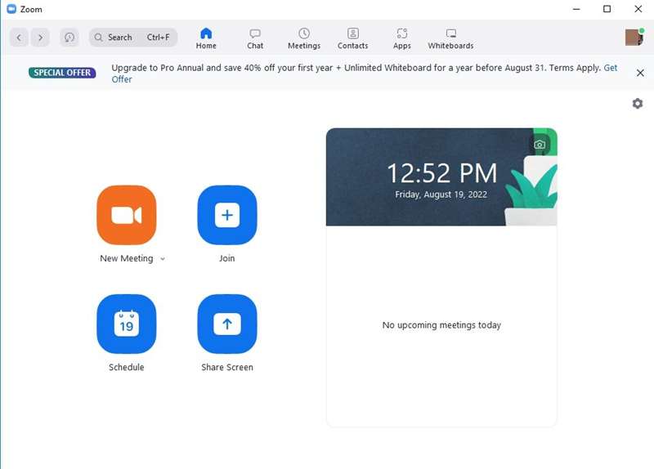Go to the Whiteboards tab

point(450,38)
